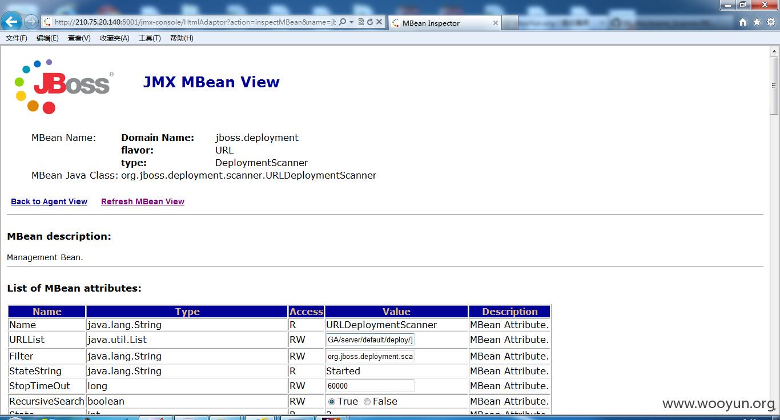Click the Description column header

[x=510, y=312]
